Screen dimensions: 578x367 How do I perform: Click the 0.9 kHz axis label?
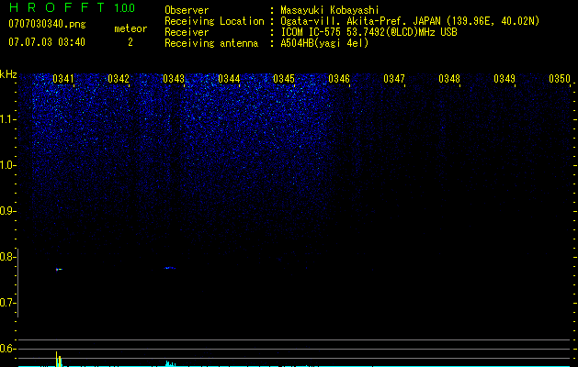[x=6, y=211]
